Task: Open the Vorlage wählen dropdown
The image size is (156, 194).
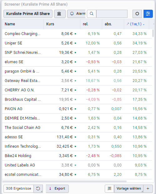Action: (129, 189)
